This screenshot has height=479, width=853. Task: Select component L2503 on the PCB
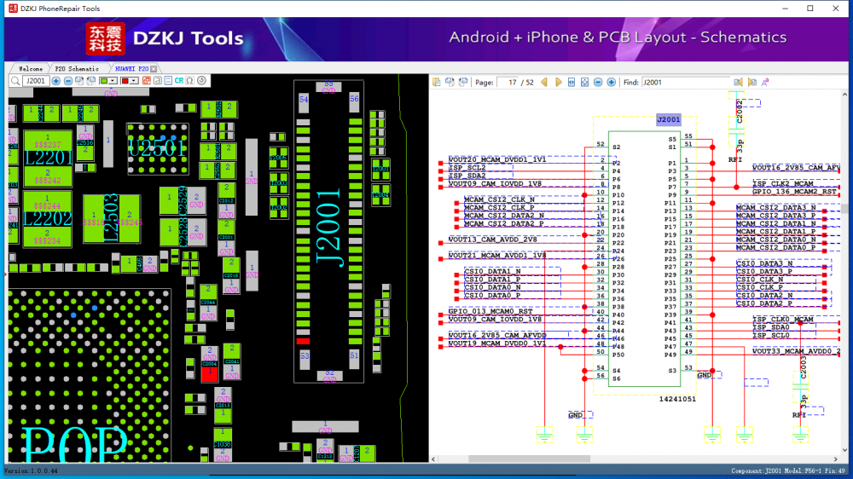(111, 218)
